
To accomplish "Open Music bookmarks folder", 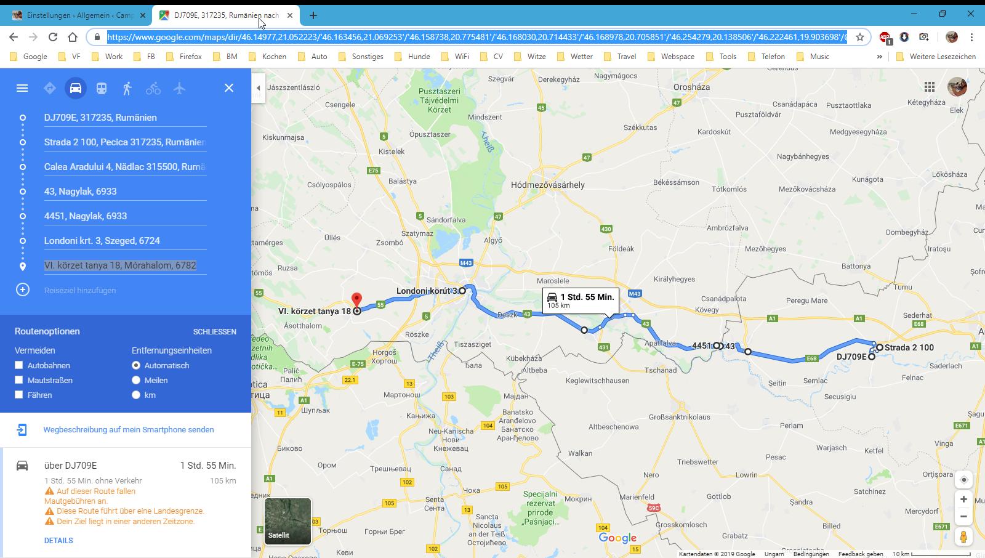I will [x=813, y=57].
